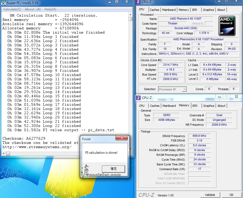Viewport: 243px width, 198px height.
Task: Open the Caches tab in lower CPU-Z window
Action: tap(155, 106)
